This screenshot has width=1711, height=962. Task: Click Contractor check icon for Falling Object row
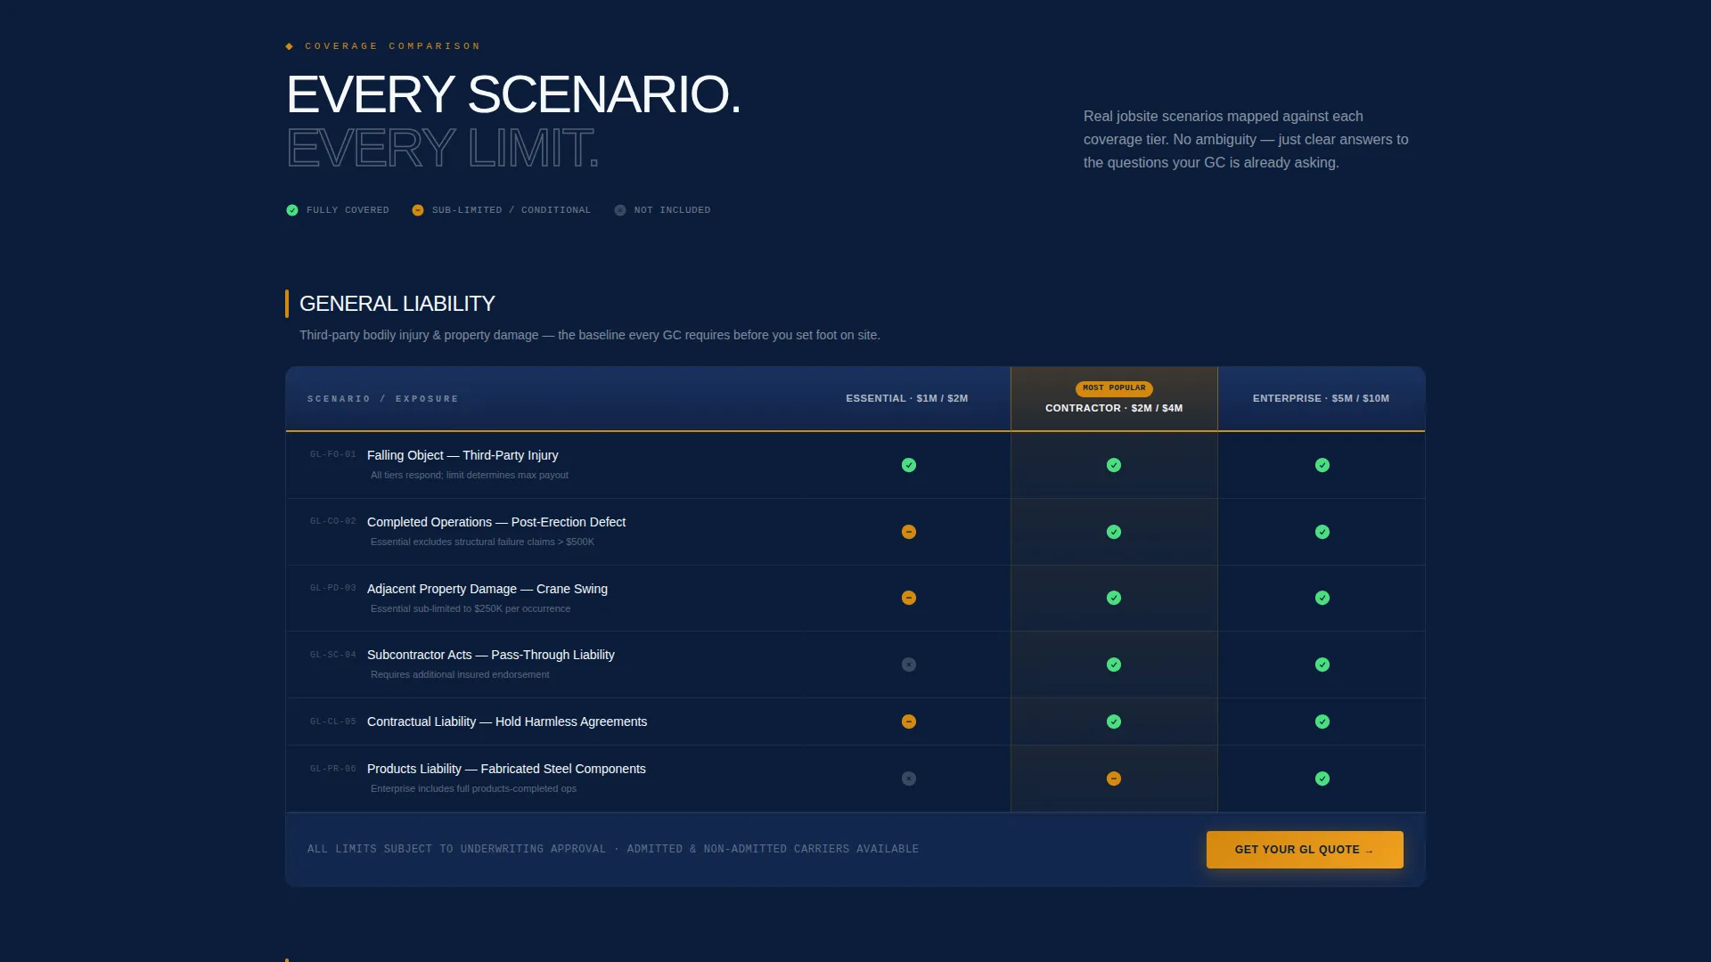pyautogui.click(x=1113, y=465)
